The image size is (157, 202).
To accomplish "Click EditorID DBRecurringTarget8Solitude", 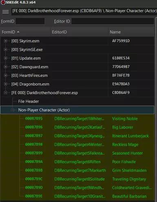I will point(80,179).
